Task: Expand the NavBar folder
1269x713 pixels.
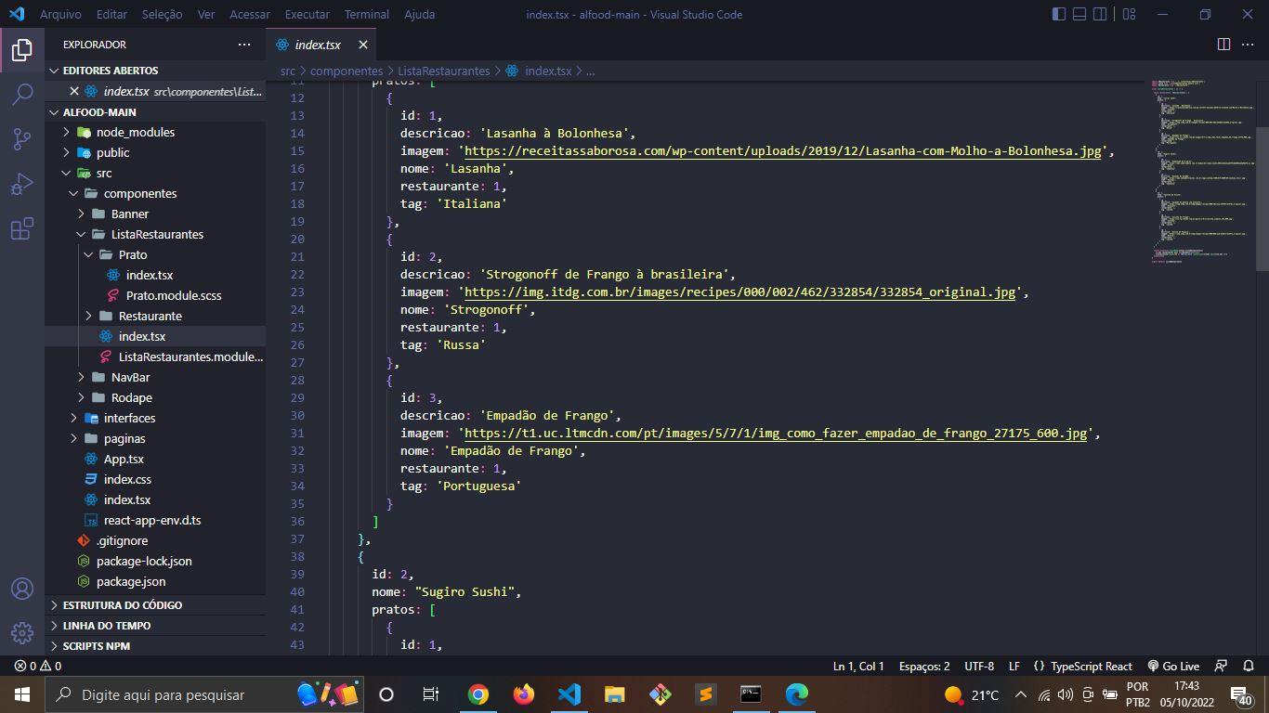Action: point(130,377)
